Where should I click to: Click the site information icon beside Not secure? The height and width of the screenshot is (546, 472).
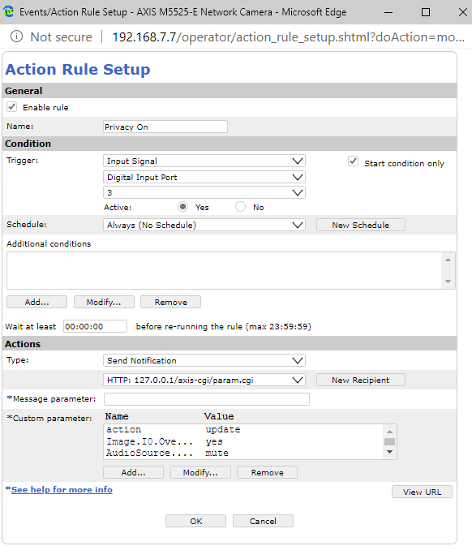point(16,37)
